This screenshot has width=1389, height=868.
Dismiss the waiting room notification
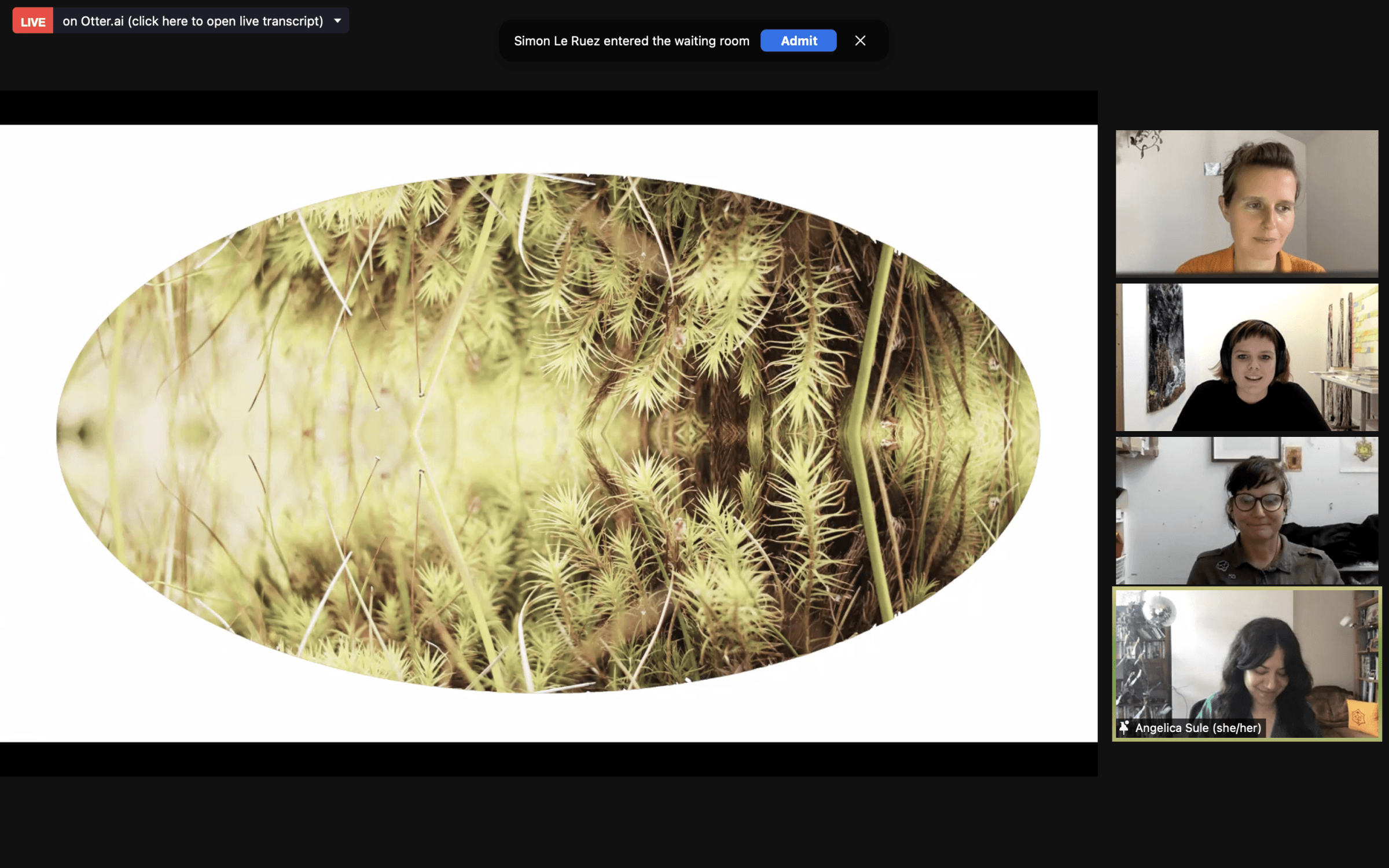860,41
